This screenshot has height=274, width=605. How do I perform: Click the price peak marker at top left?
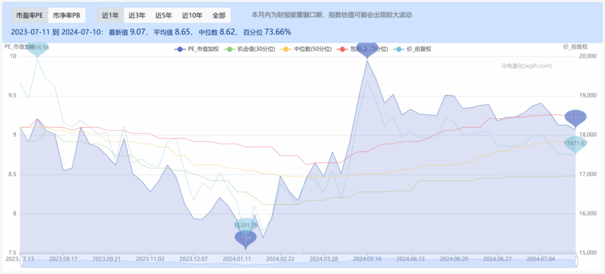pyautogui.click(x=37, y=48)
